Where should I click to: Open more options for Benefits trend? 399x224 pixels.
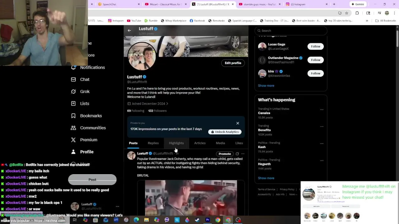(322, 127)
